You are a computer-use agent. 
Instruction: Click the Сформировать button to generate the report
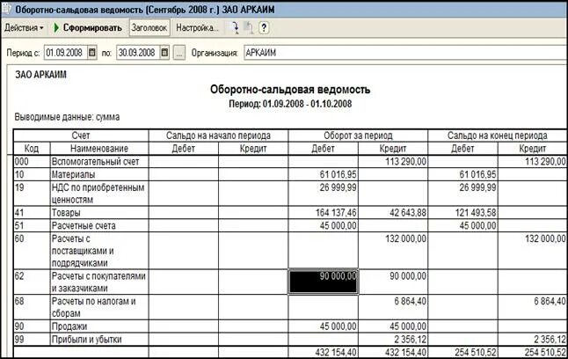88,27
